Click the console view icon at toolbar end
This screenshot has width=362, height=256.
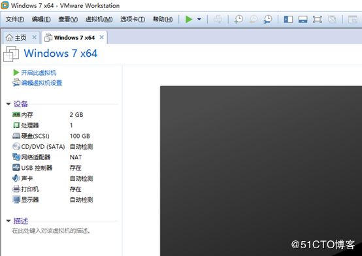tap(353, 20)
